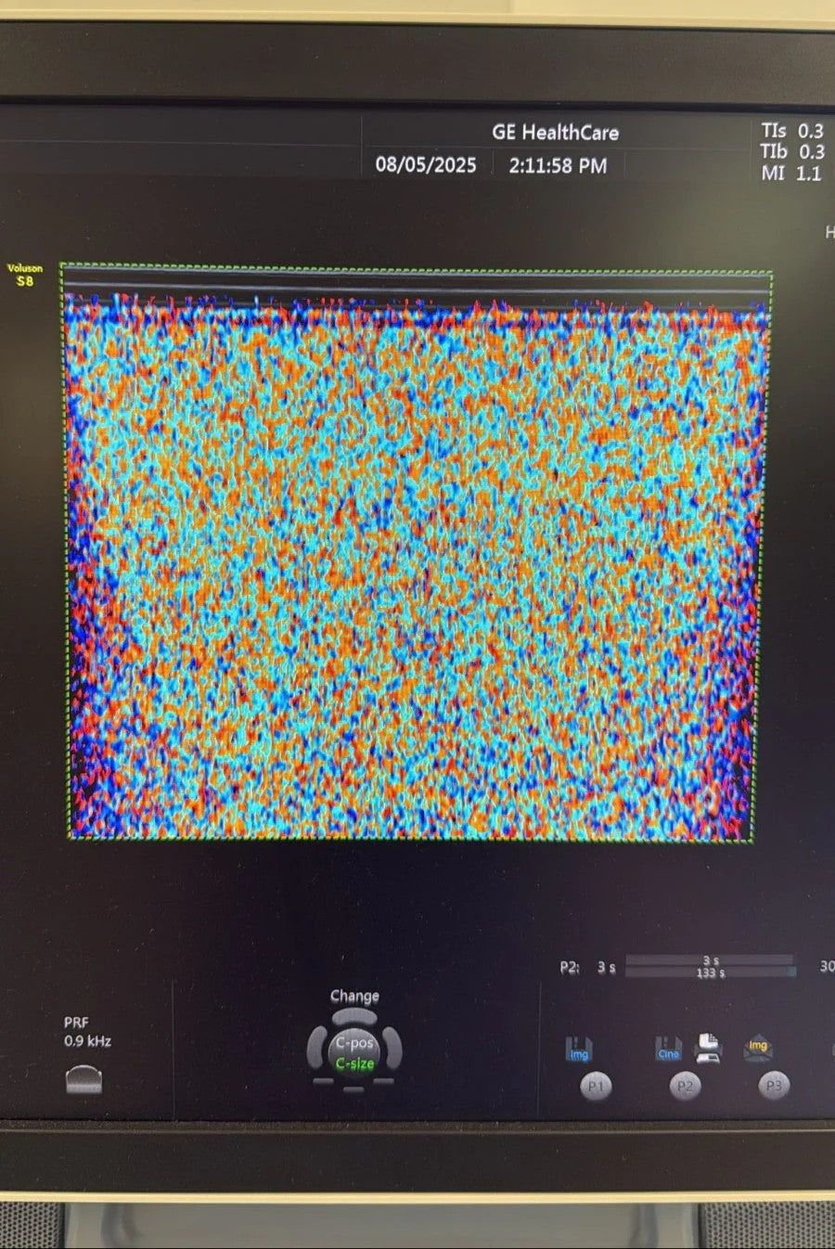Click the date 08/05/2025

click(426, 165)
